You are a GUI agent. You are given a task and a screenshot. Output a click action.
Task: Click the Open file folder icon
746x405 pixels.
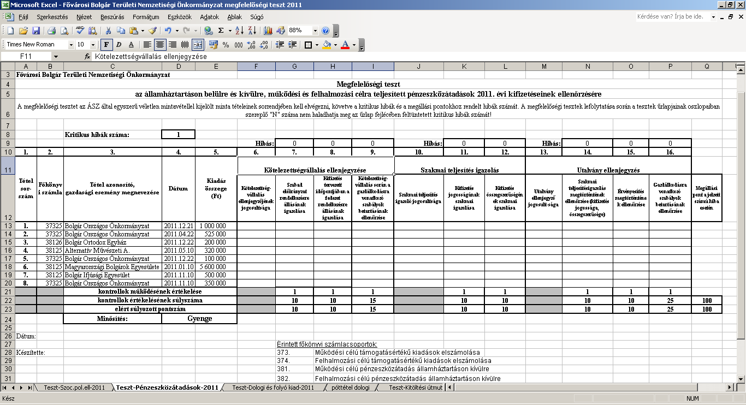tap(23, 31)
